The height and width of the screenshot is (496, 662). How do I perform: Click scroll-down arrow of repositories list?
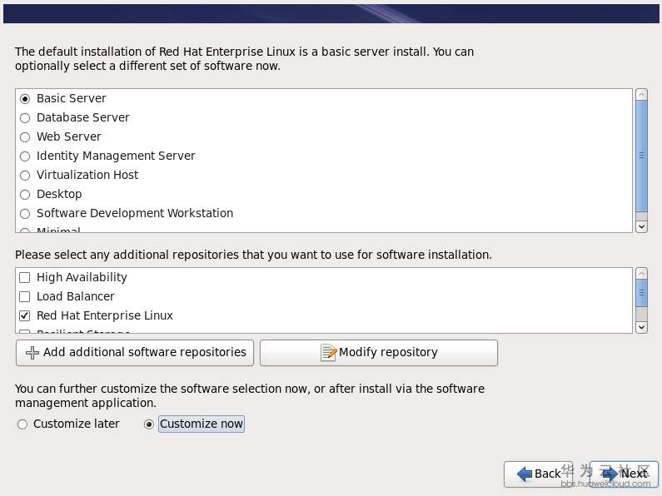pyautogui.click(x=641, y=327)
